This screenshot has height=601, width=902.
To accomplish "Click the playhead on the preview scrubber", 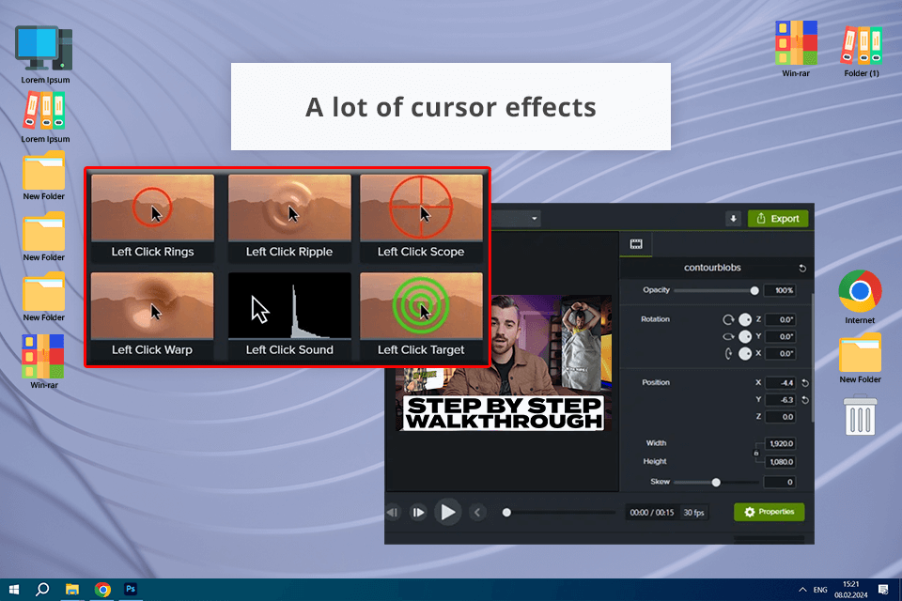I will [506, 513].
